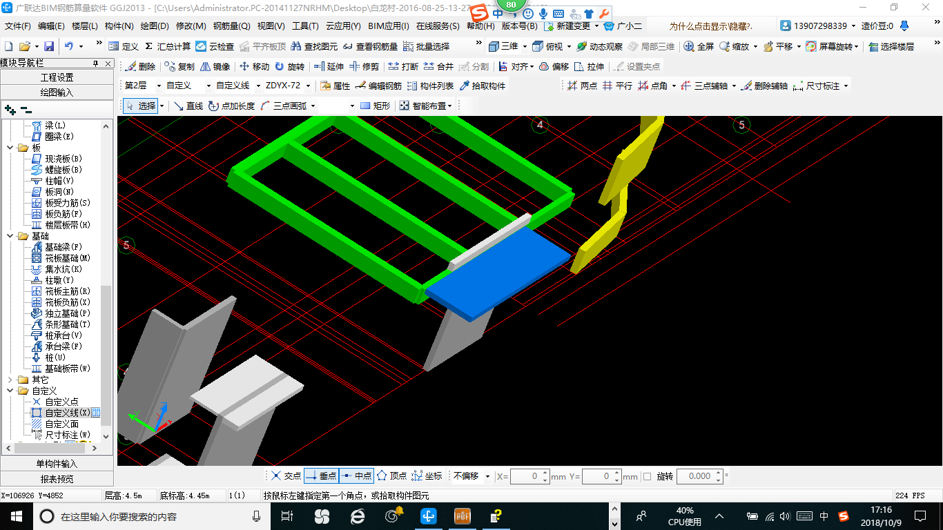The height and width of the screenshot is (530, 943).
Task: Open 查找图元 (find element)
Action: (314, 46)
